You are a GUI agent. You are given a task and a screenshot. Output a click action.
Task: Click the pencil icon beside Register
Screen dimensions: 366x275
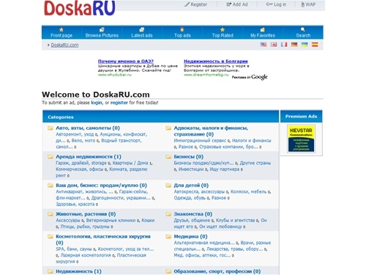(x=187, y=4)
